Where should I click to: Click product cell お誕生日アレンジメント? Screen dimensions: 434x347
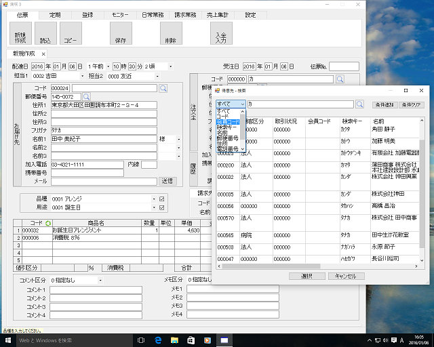tap(97, 230)
